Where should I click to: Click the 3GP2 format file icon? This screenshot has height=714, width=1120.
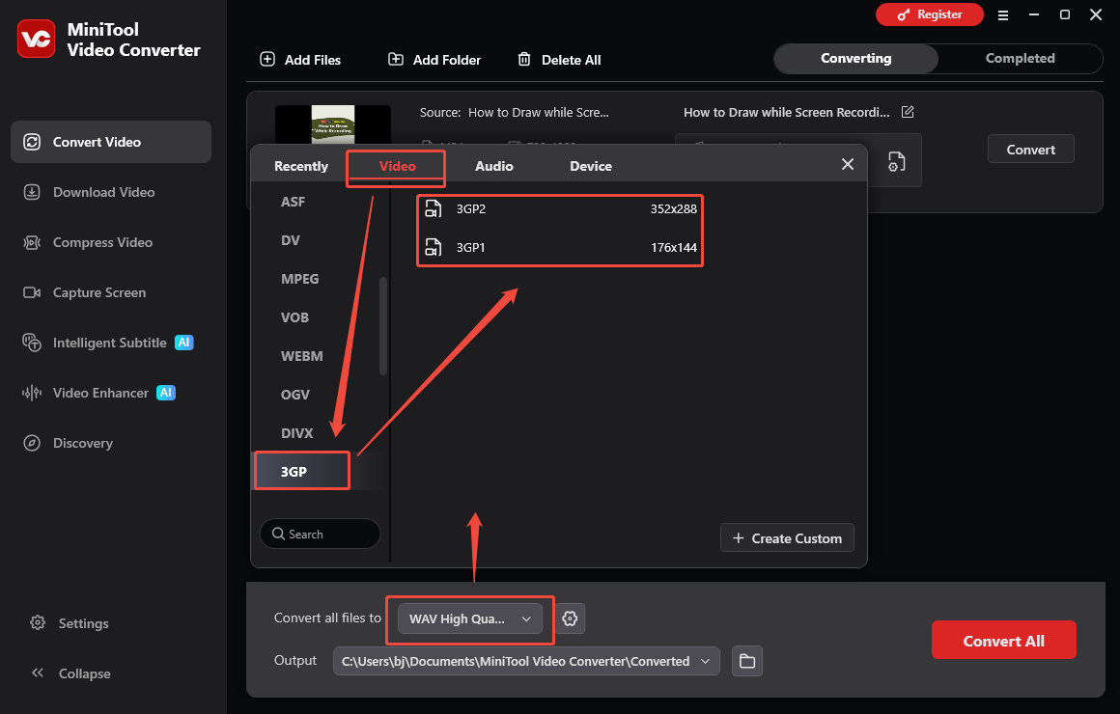tap(433, 208)
